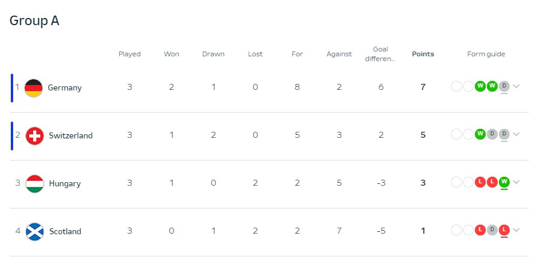Click Hungary's latest win form badge
The height and width of the screenshot is (266, 539).
click(504, 182)
